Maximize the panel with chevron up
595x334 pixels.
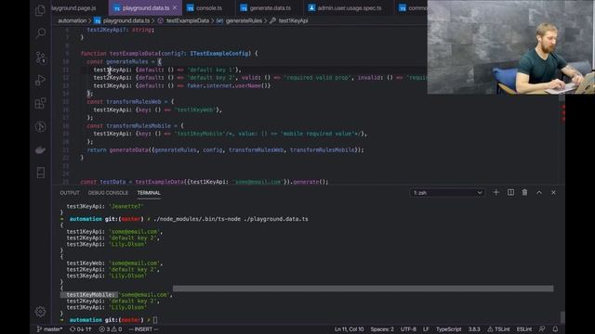(539, 193)
